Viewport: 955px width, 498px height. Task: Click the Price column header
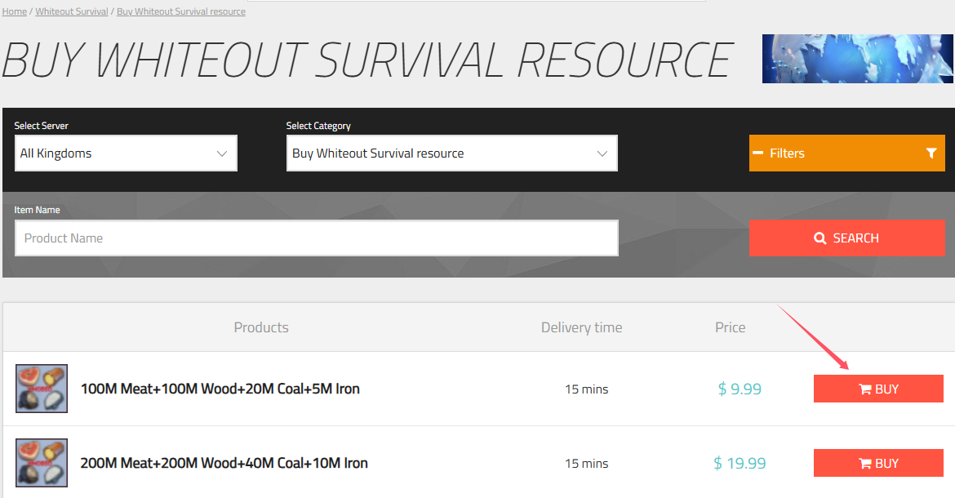731,327
